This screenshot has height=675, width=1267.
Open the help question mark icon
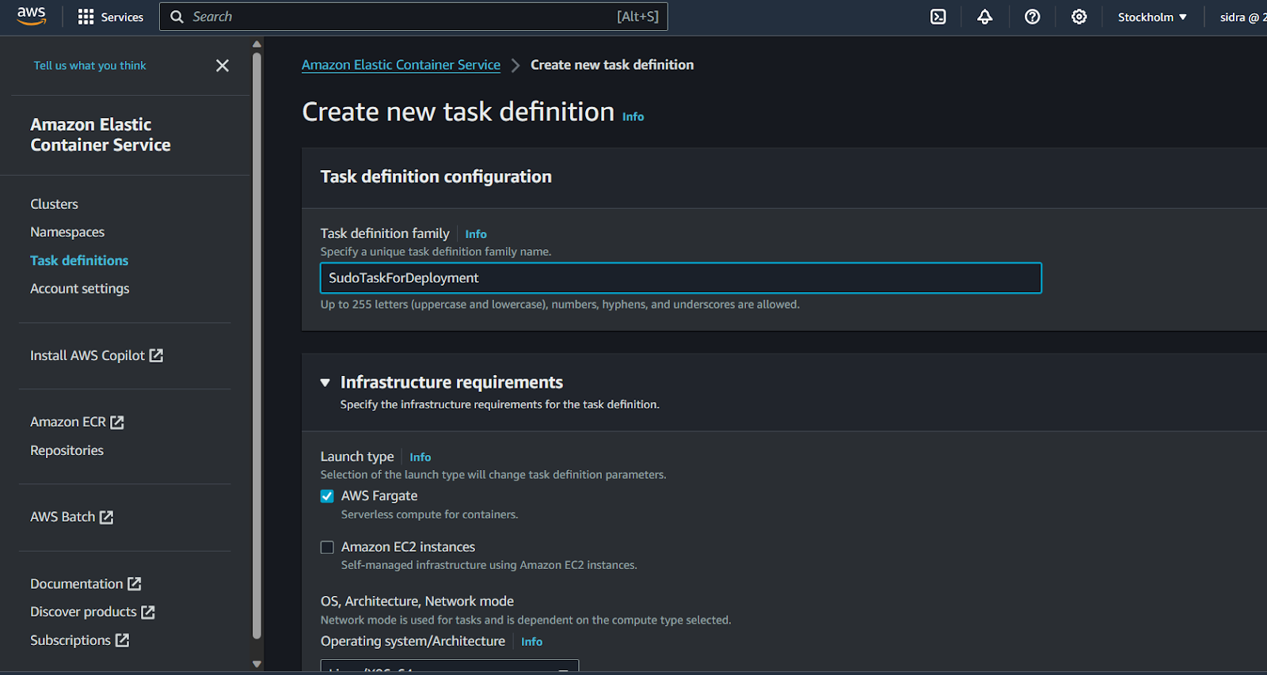(x=1033, y=17)
